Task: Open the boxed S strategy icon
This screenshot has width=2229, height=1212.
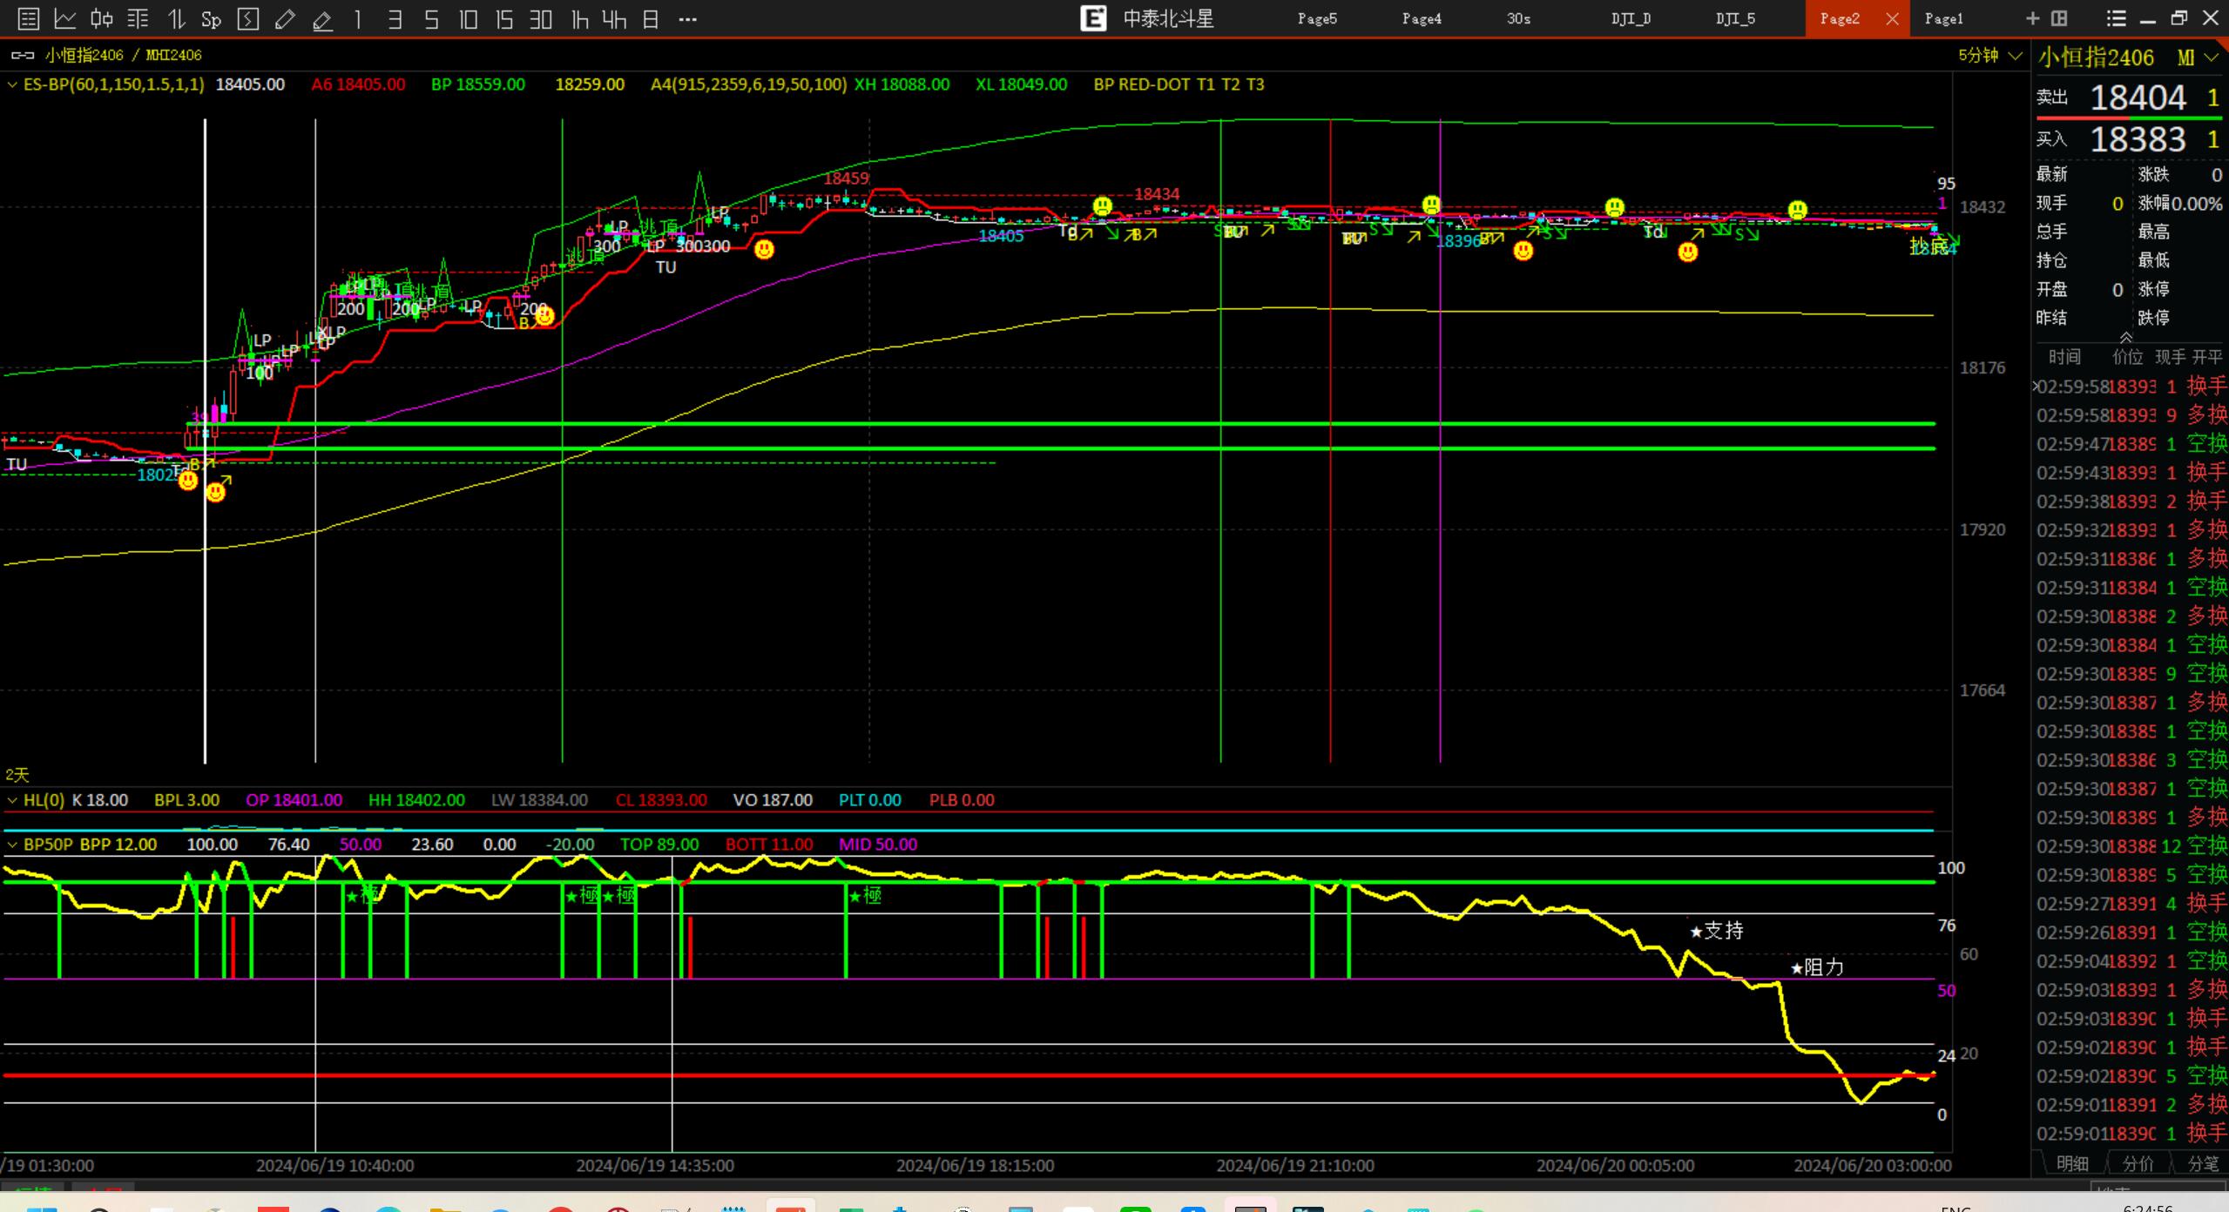Action: [248, 18]
